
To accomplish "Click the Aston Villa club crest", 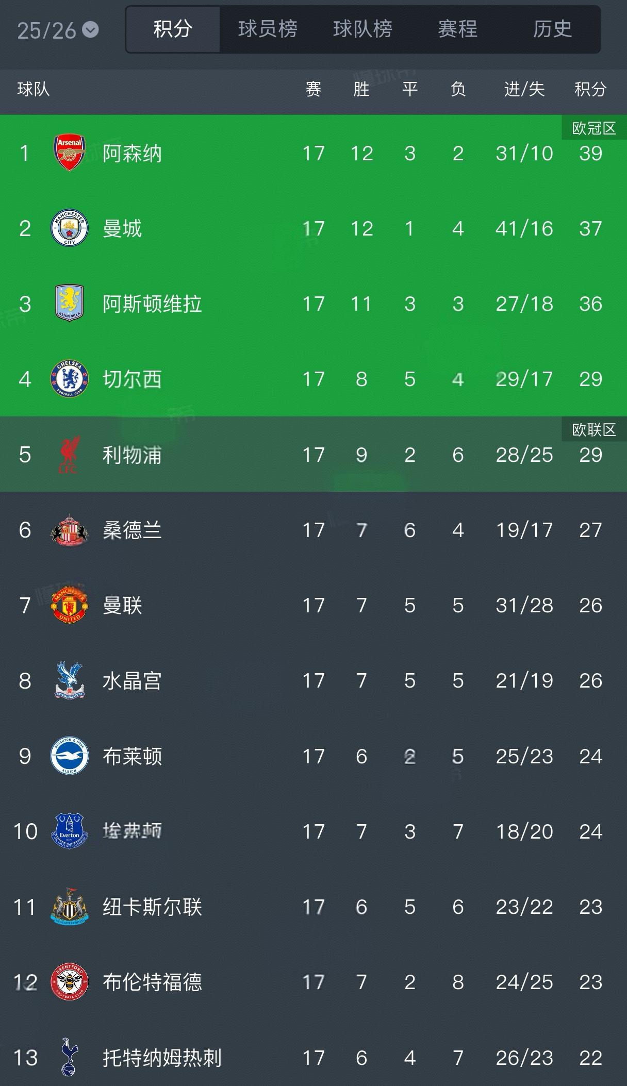I will (x=70, y=304).
